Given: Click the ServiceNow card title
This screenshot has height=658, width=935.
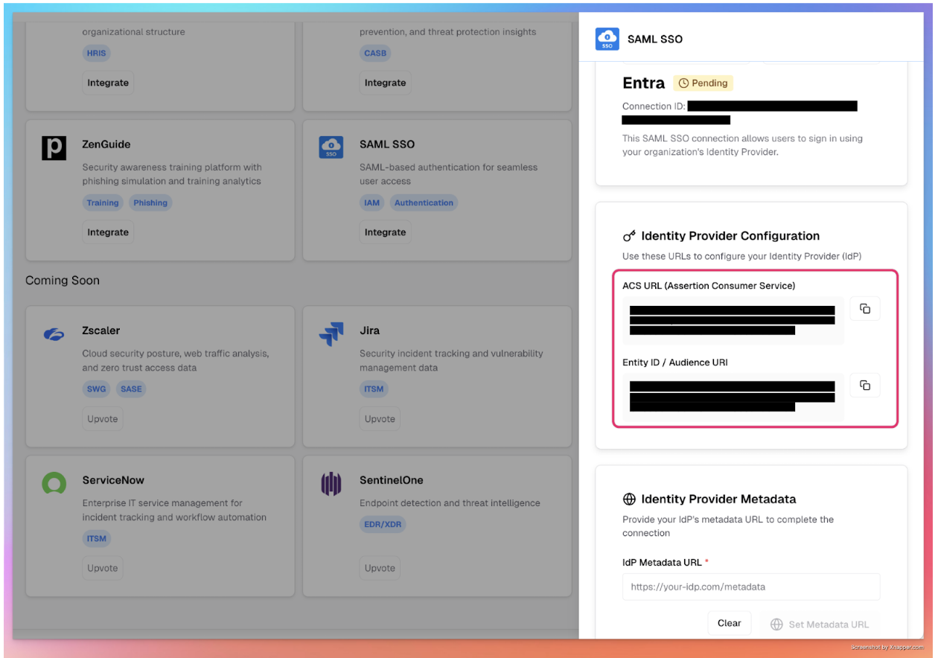Looking at the screenshot, I should [x=114, y=480].
